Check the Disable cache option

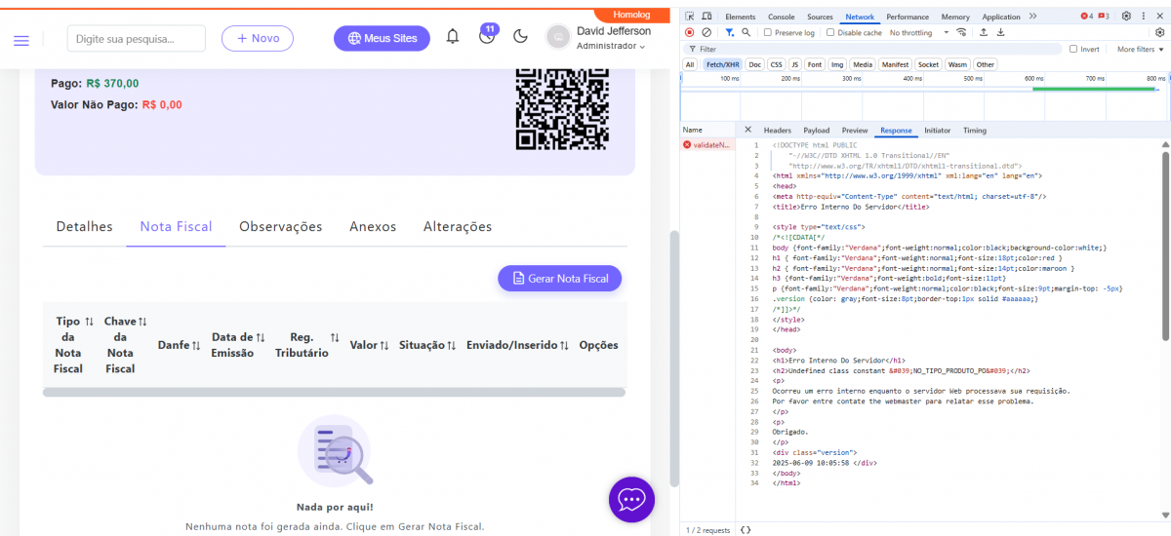[x=830, y=32]
